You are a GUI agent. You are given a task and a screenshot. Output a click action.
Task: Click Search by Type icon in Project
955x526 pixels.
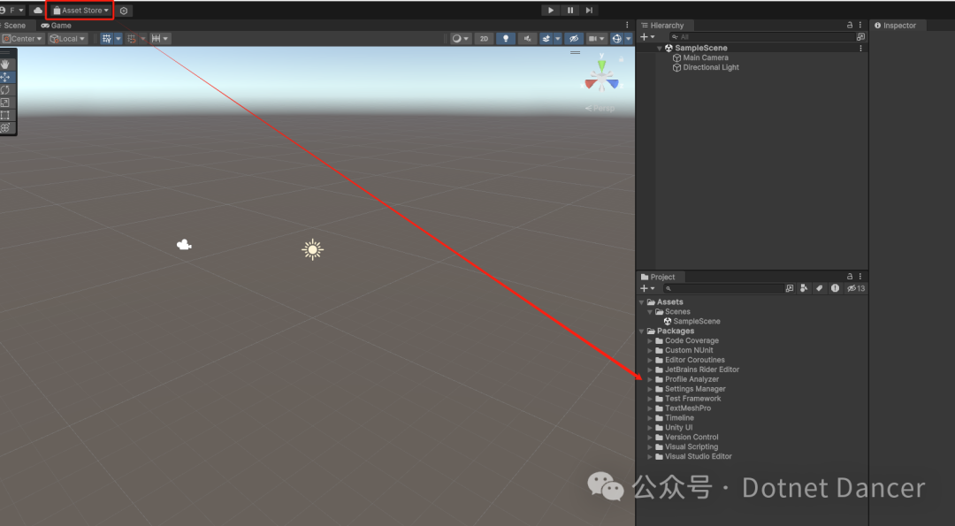coord(804,288)
